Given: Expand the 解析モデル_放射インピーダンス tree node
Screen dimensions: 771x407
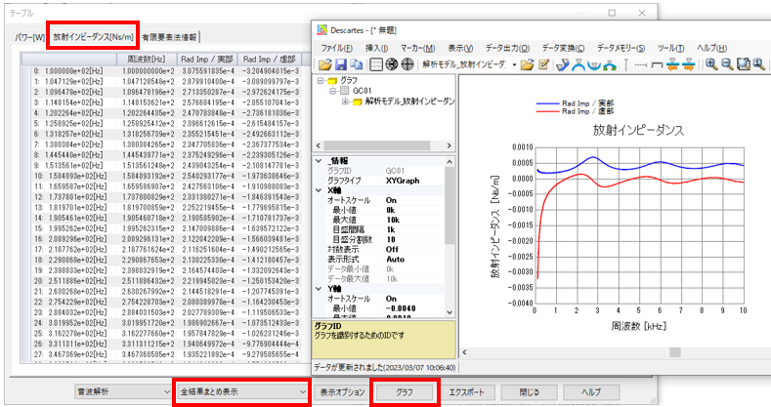Looking at the screenshot, I should coord(345,101).
